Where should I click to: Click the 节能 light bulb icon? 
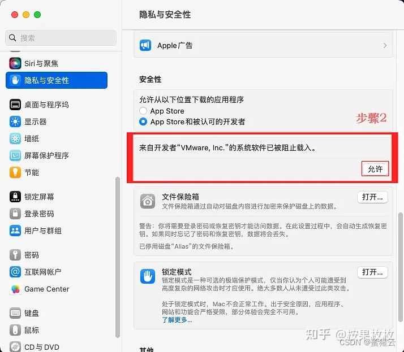click(x=15, y=172)
